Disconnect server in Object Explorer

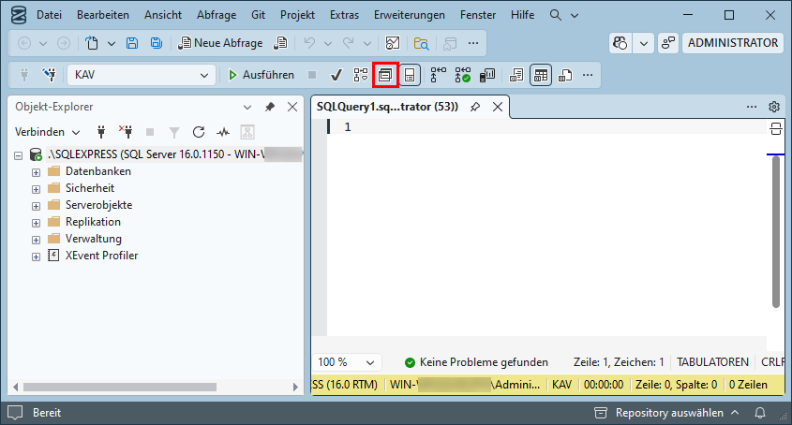click(x=126, y=132)
